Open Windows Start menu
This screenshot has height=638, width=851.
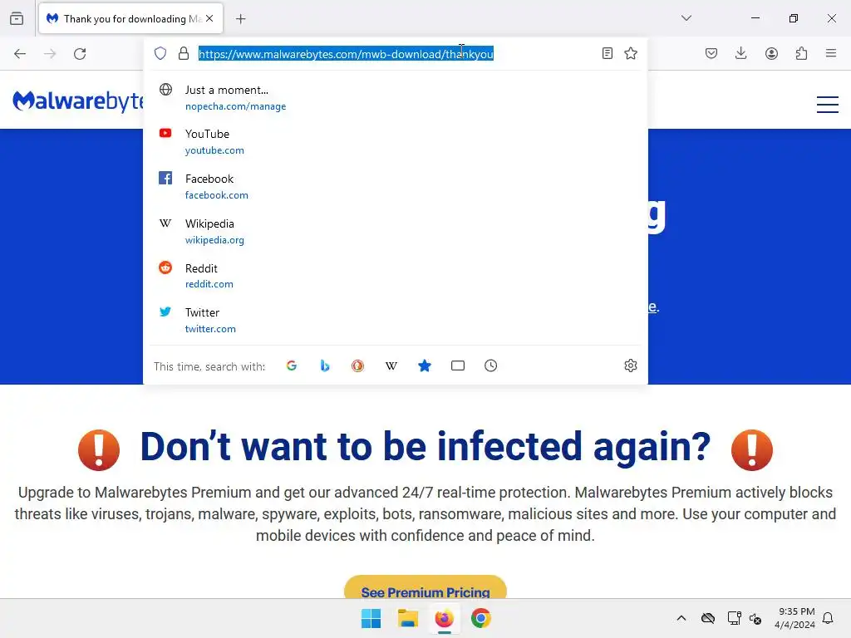tap(371, 618)
